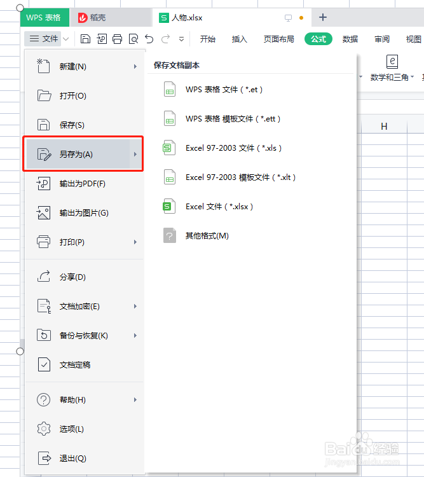The image size is (424, 477).
Task: Choose 打开(O) in file menu
Action: click(x=83, y=95)
